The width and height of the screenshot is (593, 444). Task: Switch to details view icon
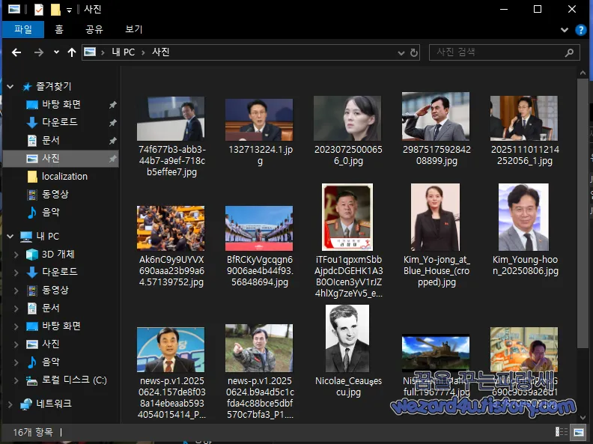[x=562, y=432]
